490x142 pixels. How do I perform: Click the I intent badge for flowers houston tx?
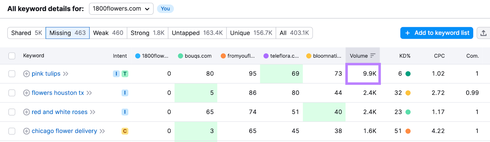pyautogui.click(x=125, y=93)
